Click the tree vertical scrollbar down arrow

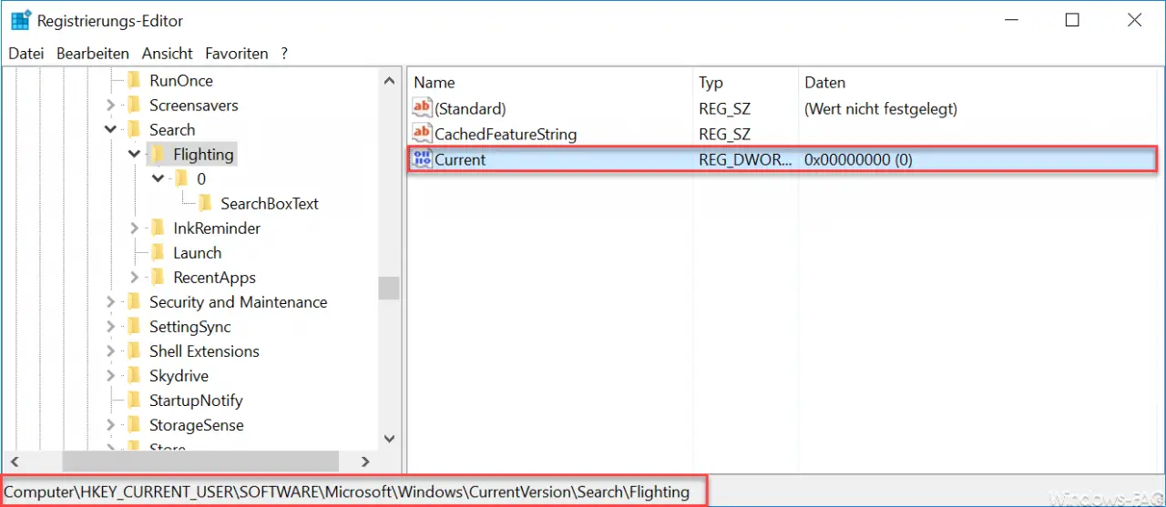coord(389,439)
